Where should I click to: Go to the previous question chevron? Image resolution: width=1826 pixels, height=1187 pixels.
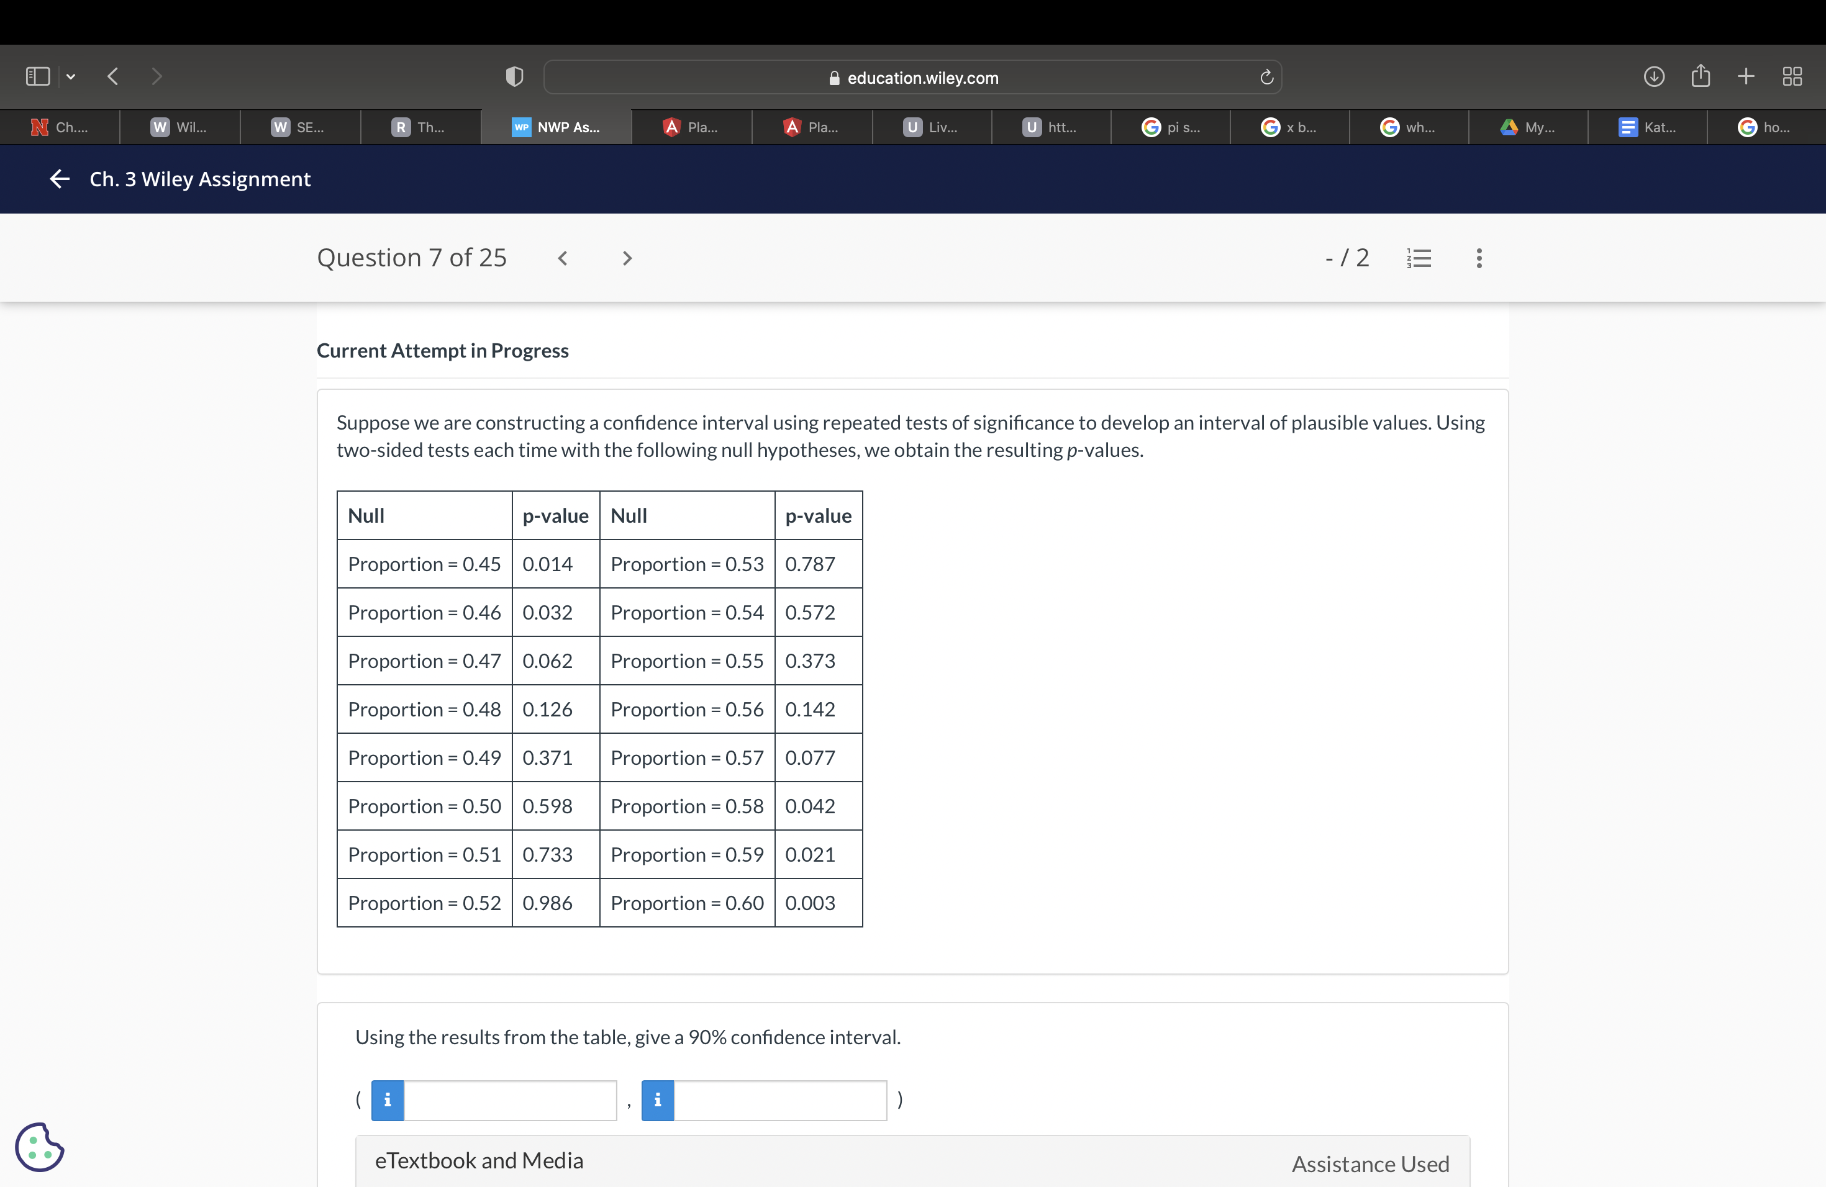tap(562, 258)
